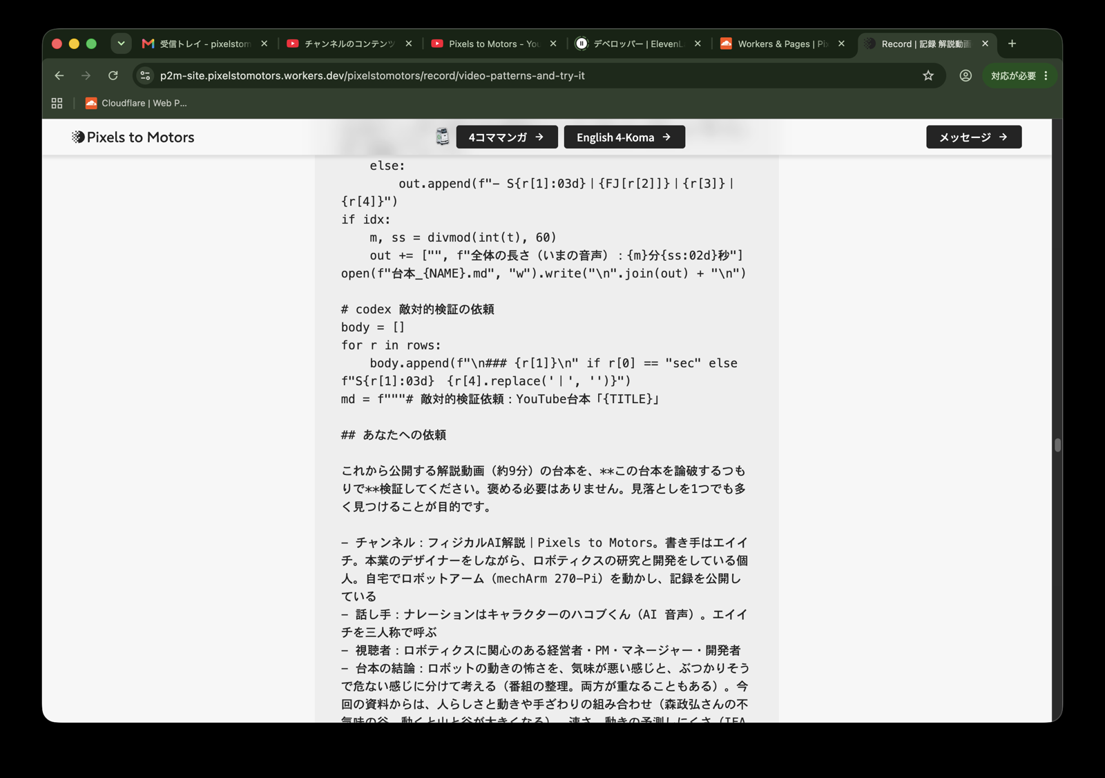Expand the tab search dropdown arrow

tap(121, 43)
